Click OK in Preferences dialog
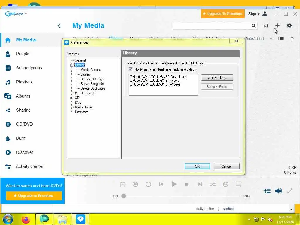 point(197,166)
